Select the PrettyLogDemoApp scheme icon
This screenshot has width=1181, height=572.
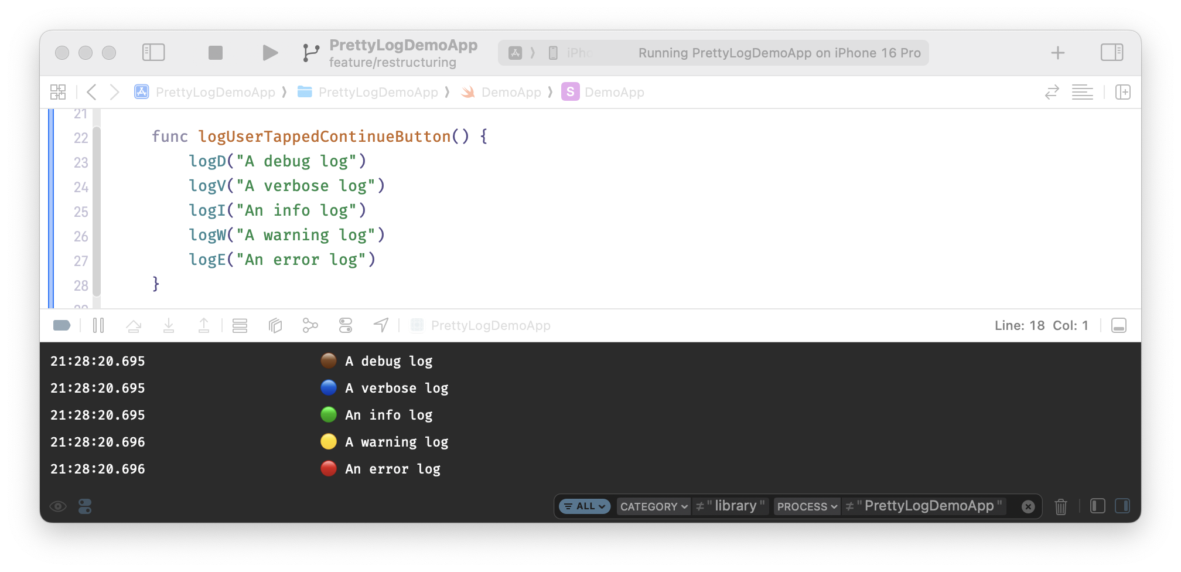515,53
